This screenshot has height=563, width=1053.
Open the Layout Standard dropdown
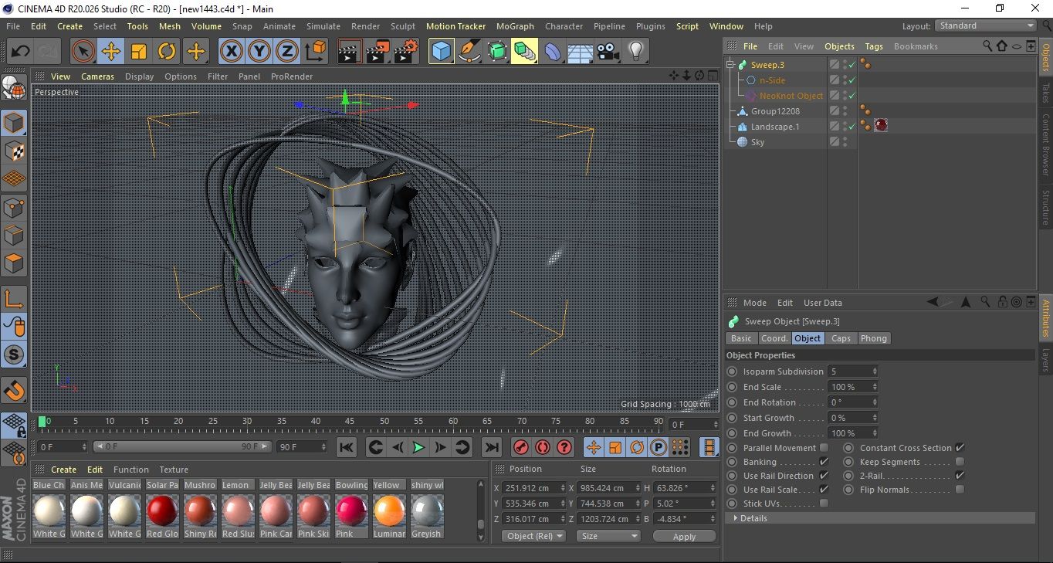(986, 25)
